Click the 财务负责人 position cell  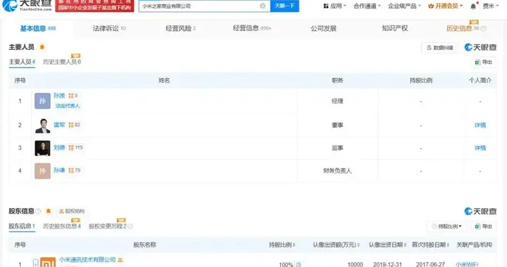click(x=337, y=171)
